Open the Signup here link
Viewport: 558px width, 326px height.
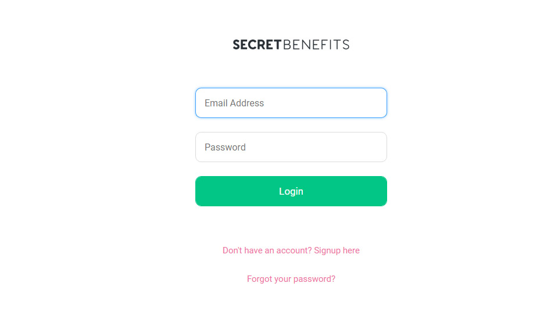click(x=337, y=250)
